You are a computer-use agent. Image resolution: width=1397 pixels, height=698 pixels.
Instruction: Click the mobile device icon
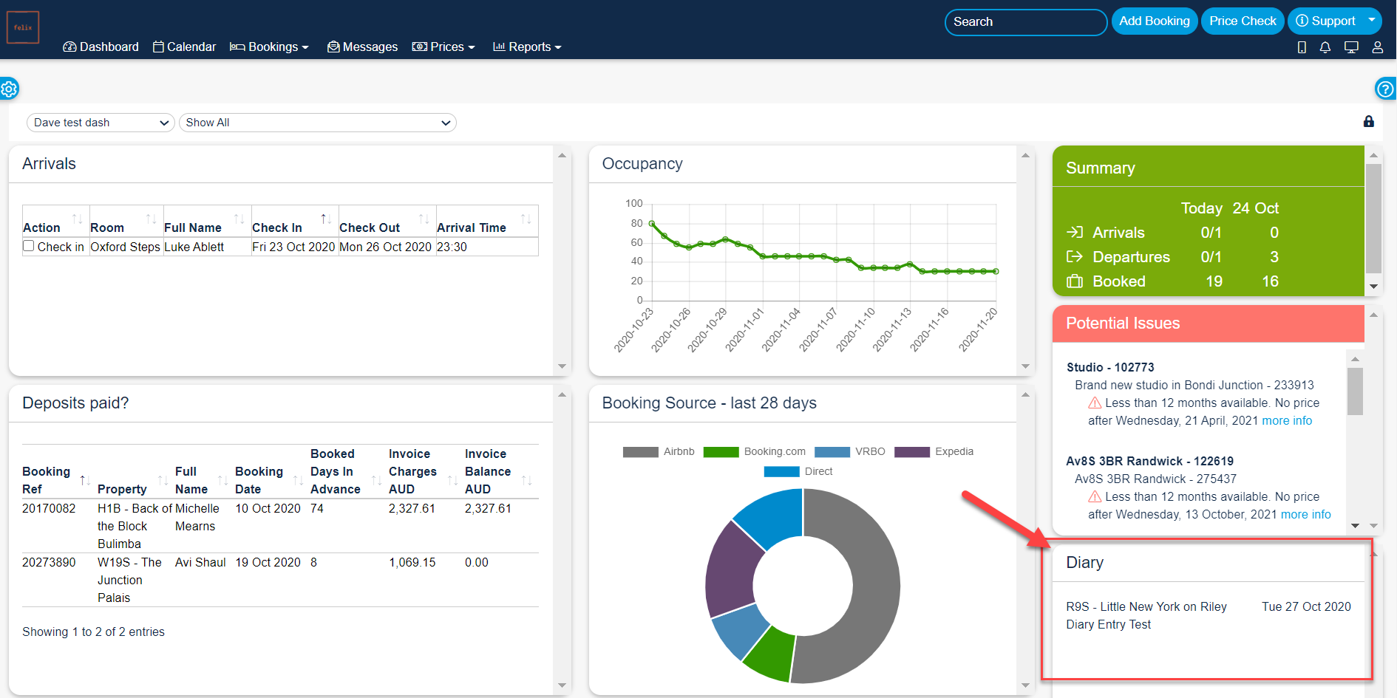point(1302,47)
